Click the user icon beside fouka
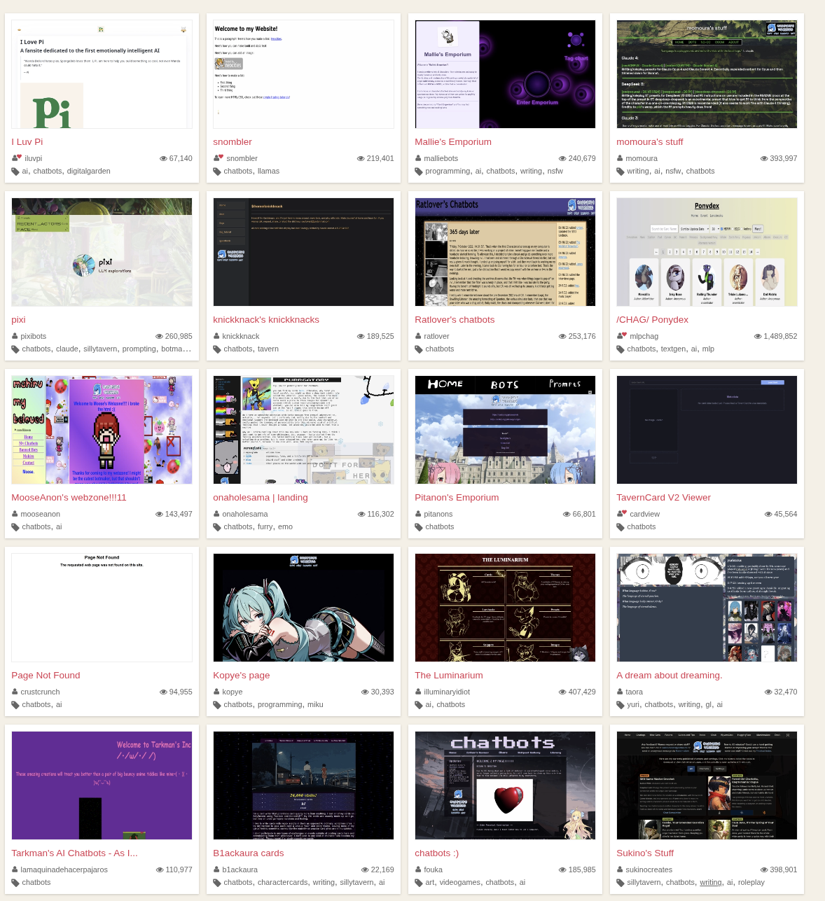 [418, 869]
